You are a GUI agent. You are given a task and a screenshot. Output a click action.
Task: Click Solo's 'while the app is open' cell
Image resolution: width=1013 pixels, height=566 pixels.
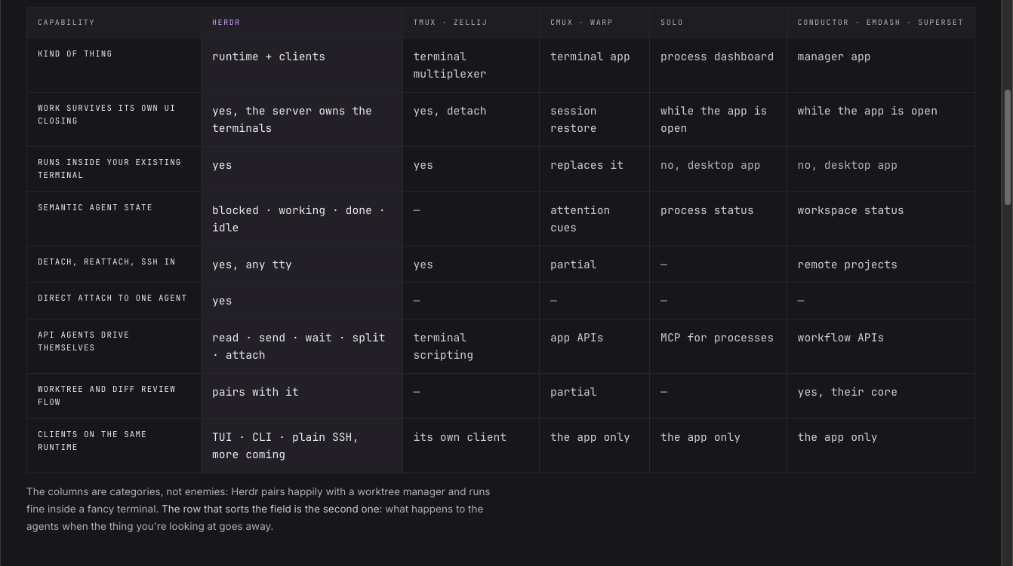[x=718, y=120]
